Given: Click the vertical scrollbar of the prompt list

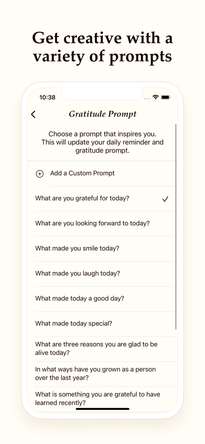Looking at the screenshot, I should 176,227.
